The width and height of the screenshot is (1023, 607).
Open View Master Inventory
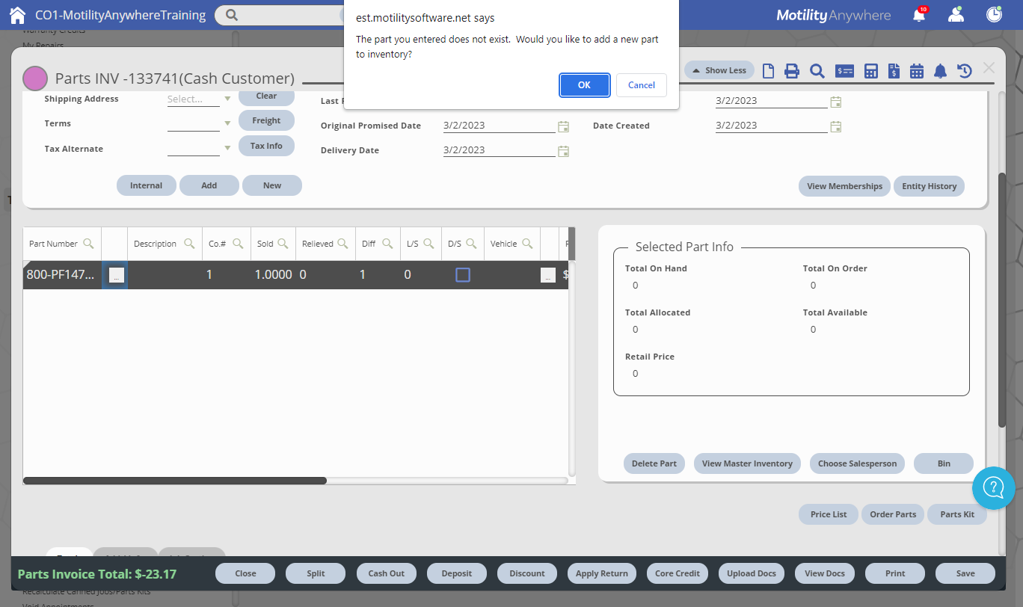click(747, 463)
